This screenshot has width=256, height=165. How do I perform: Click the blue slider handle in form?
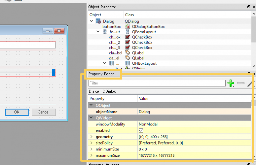53,72
